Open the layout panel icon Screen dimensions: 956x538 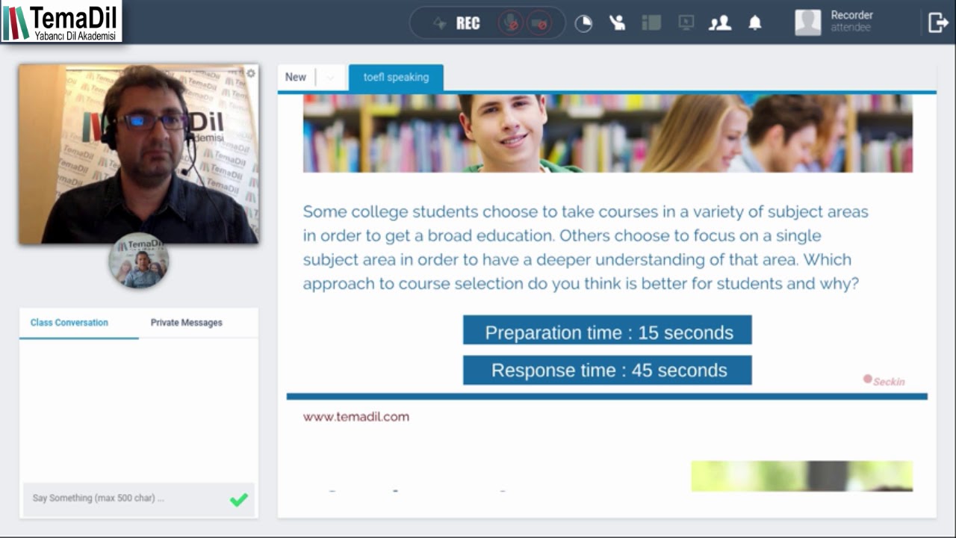pos(651,23)
